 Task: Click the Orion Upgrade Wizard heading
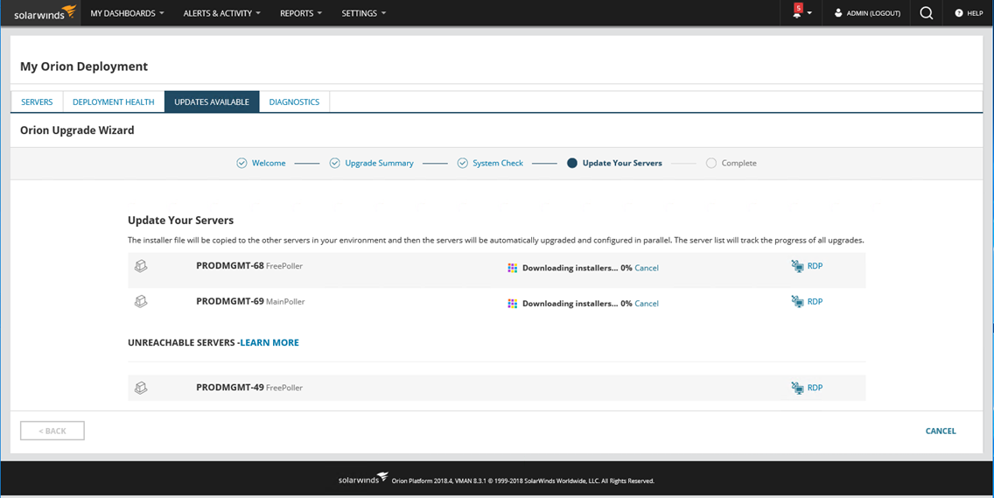77,130
